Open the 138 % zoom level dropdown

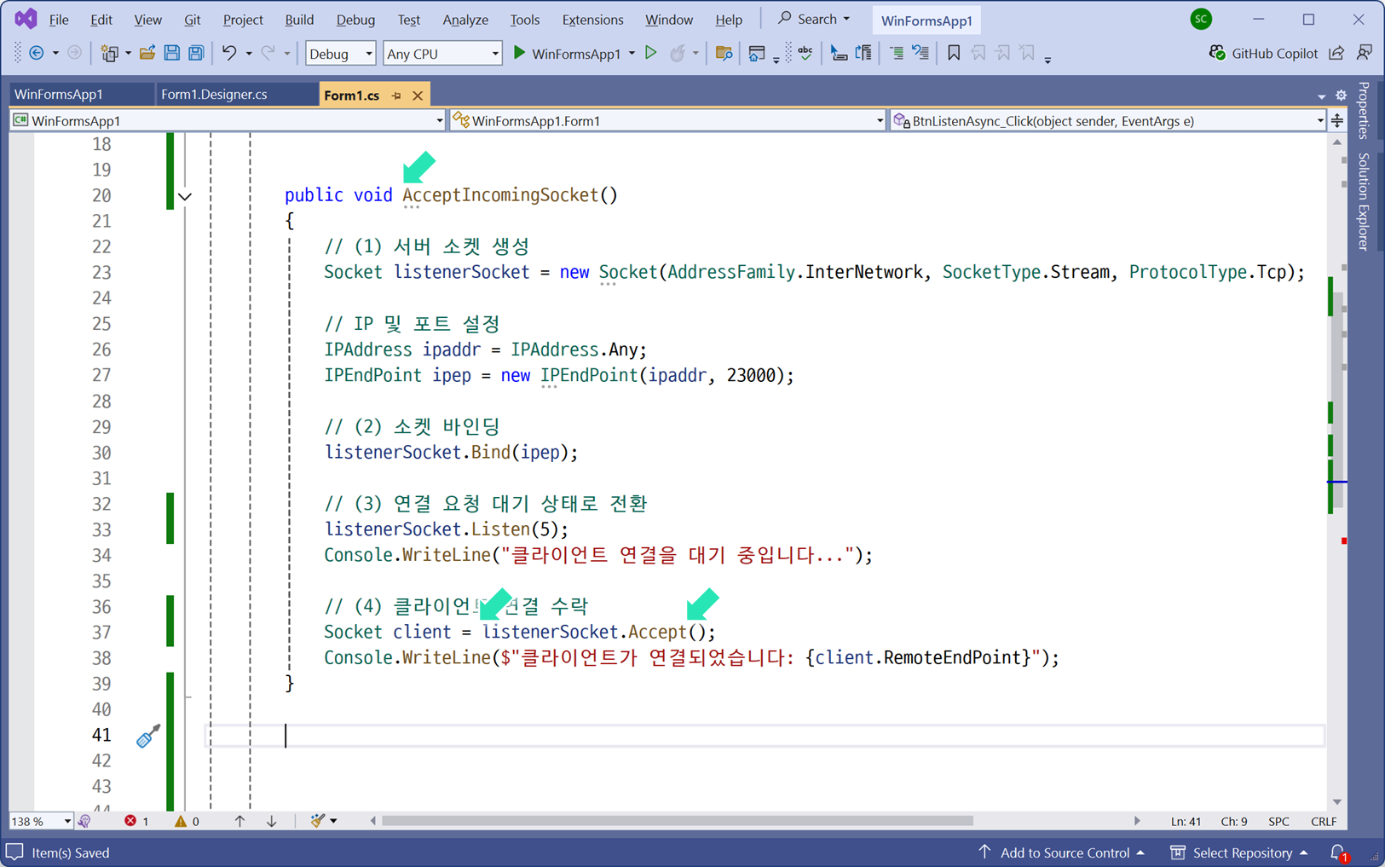41,821
